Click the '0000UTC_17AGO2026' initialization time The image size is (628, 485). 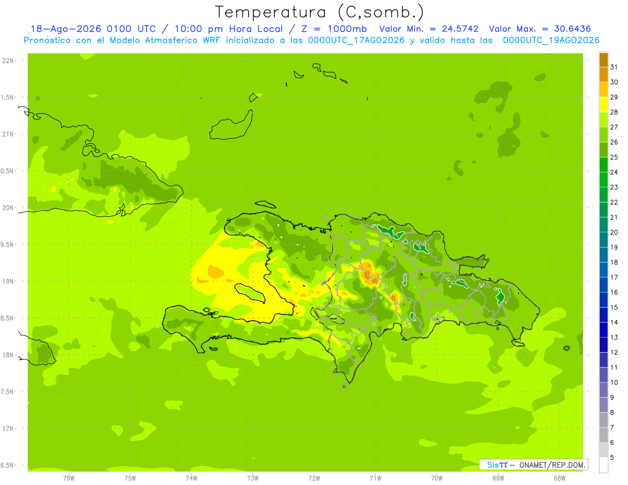(356, 40)
